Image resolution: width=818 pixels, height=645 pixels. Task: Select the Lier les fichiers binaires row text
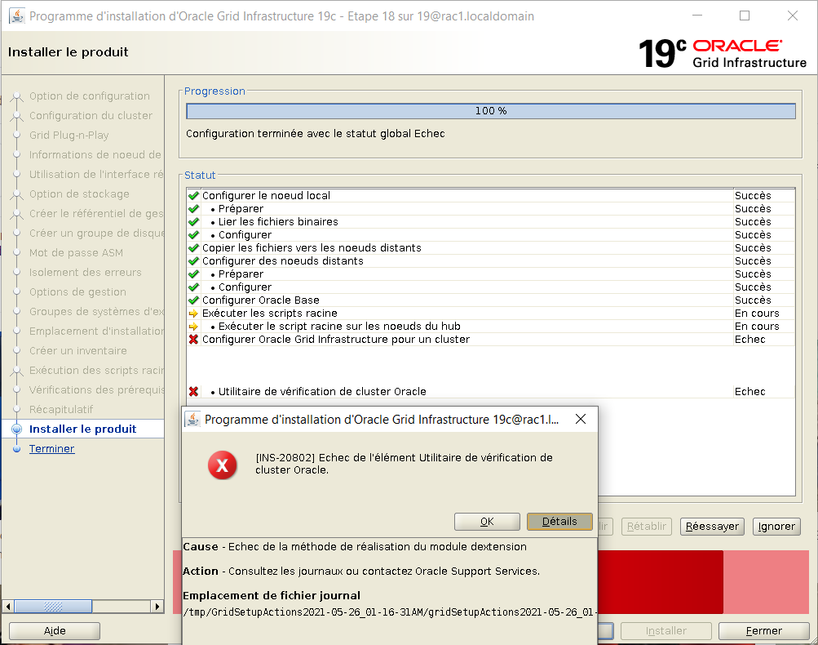[x=278, y=222]
